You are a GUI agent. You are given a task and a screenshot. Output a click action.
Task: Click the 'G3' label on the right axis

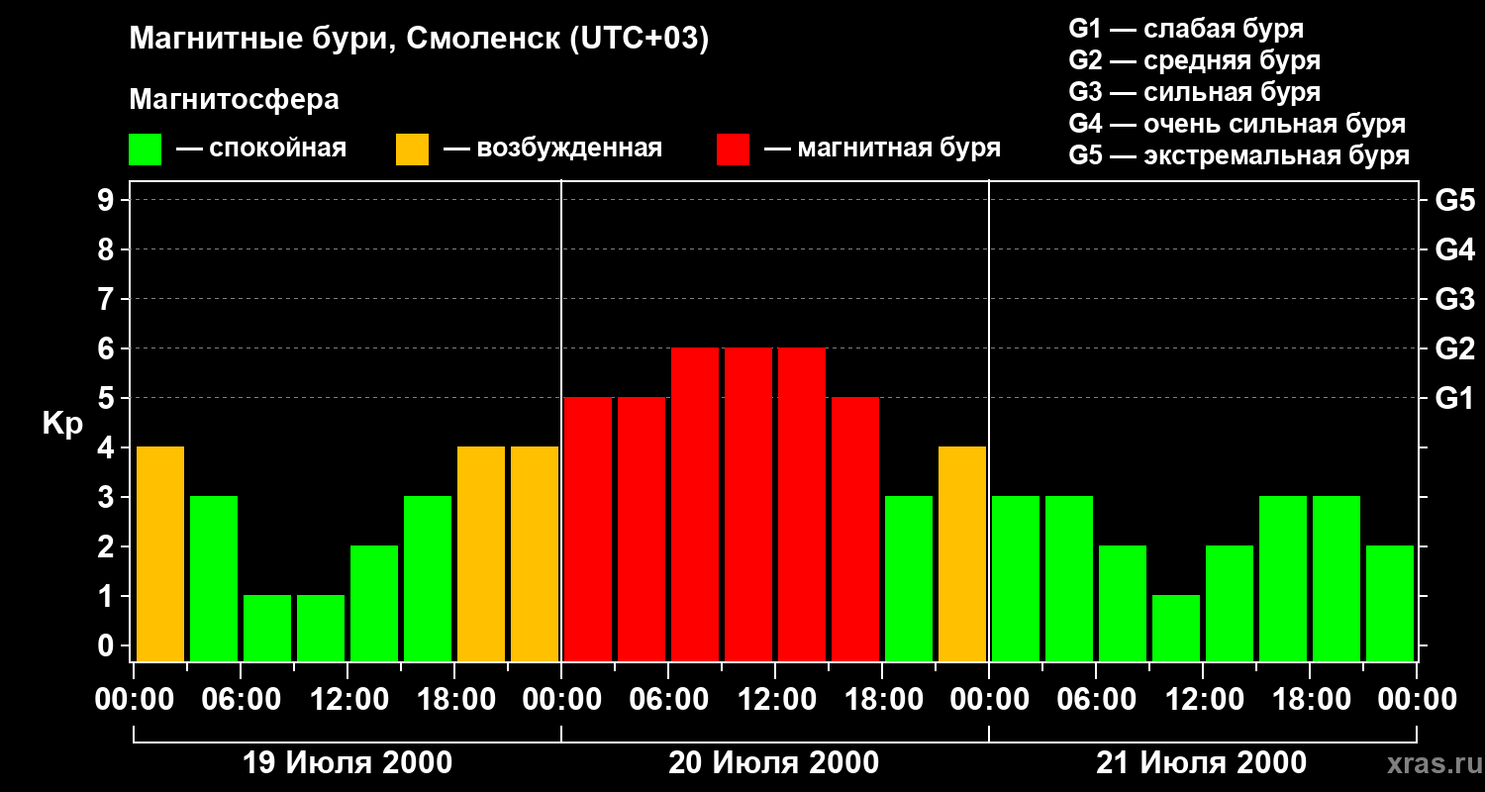click(1454, 299)
